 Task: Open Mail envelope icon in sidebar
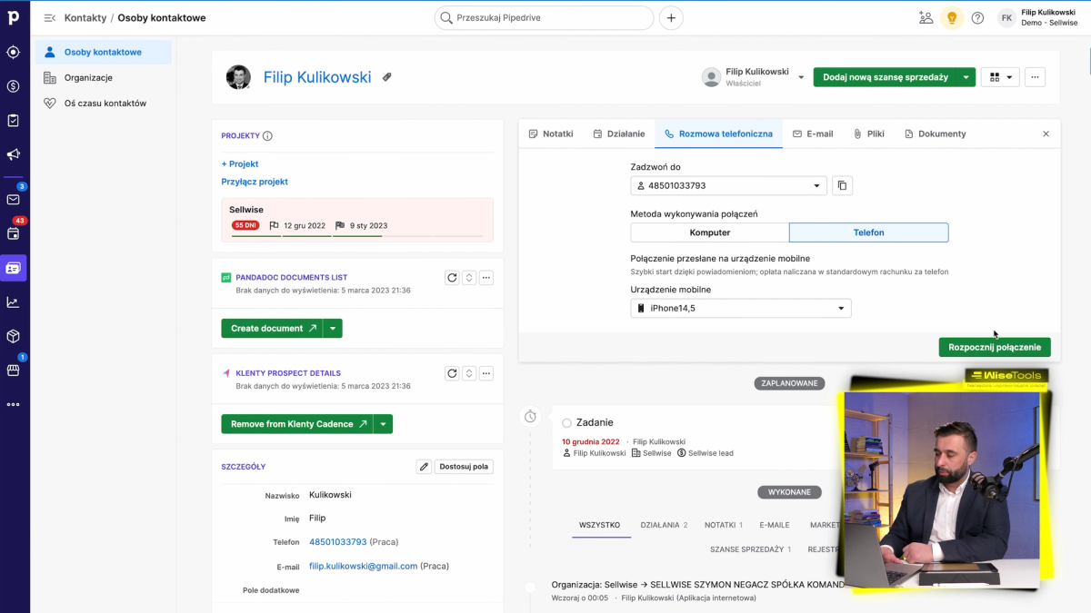(14, 200)
